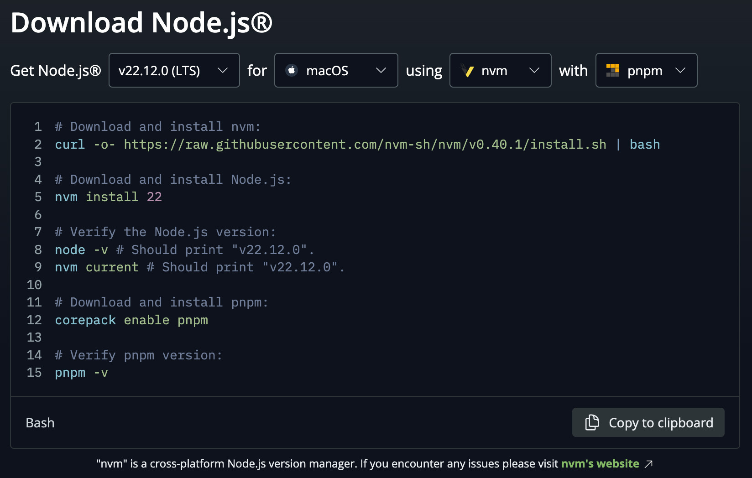Click the 'bash' keyword after the pipe
Image resolution: width=752 pixels, height=478 pixels.
pyautogui.click(x=645, y=144)
